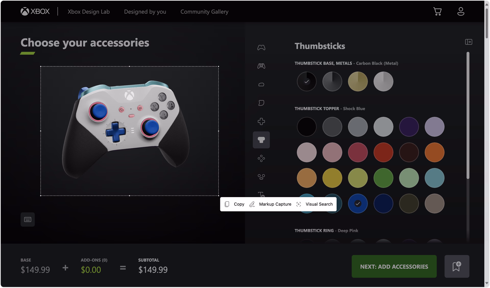Click the Copy icon in capture toolbar

[x=227, y=204]
